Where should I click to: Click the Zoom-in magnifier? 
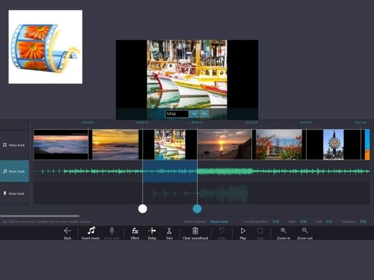tap(283, 230)
